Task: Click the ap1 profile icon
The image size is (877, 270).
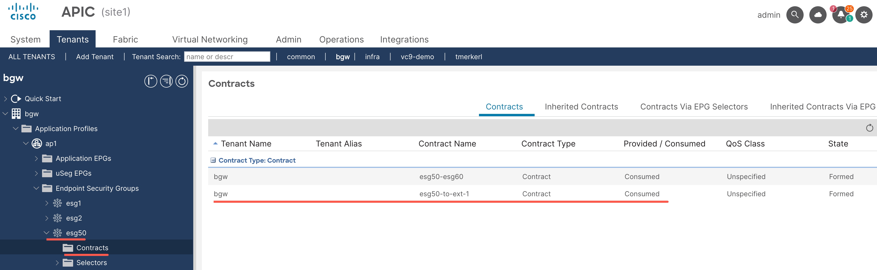Action: [37, 143]
